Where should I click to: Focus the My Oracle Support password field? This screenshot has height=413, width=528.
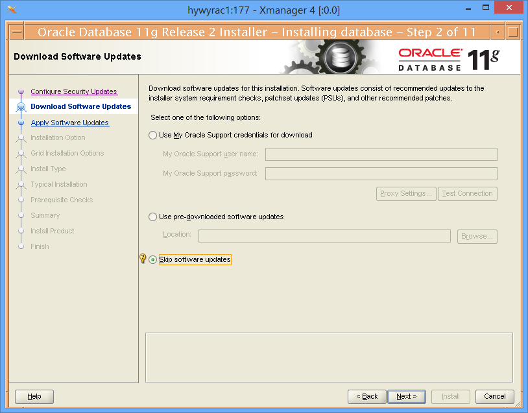point(381,174)
